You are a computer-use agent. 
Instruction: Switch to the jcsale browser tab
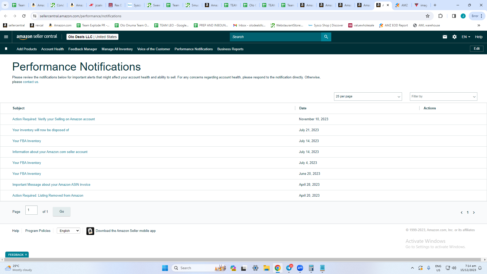(x=96, y=5)
